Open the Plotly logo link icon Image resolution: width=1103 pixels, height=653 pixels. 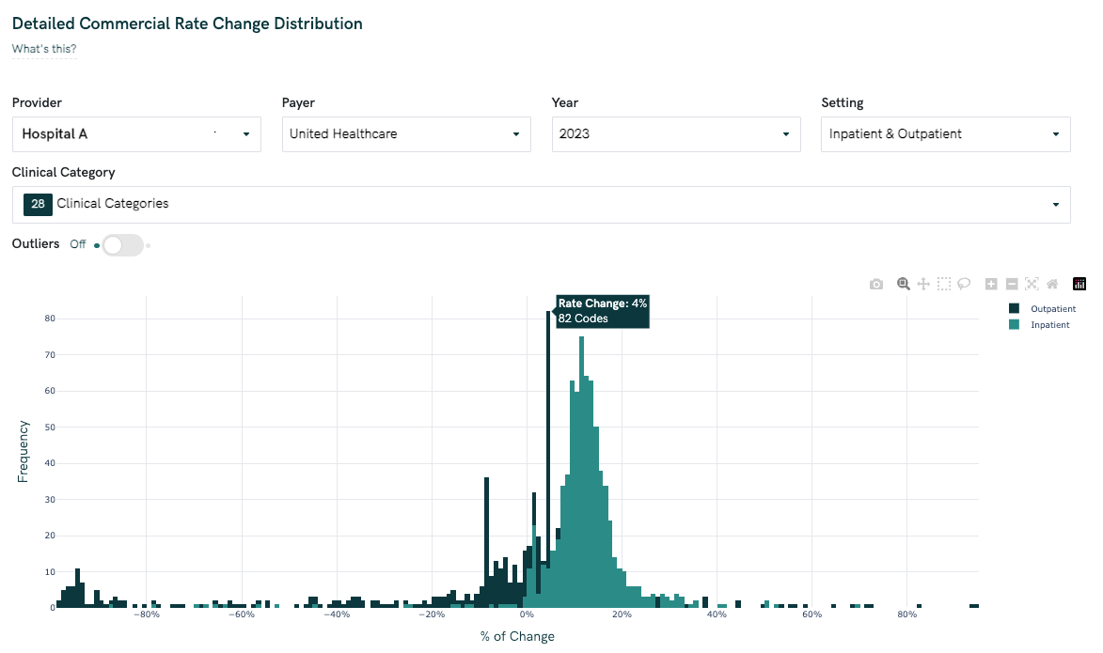(x=1079, y=284)
